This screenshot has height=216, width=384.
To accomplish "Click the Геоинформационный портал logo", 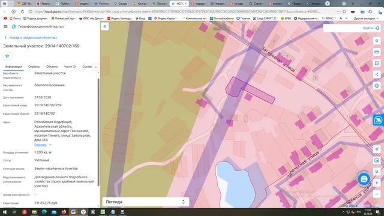I will tap(14, 26).
